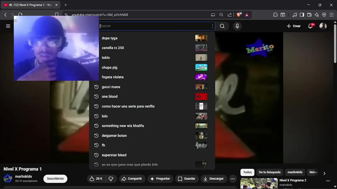This screenshot has height=189, width=337.
Task: Start voice search with microphone icon
Action: point(237,26)
